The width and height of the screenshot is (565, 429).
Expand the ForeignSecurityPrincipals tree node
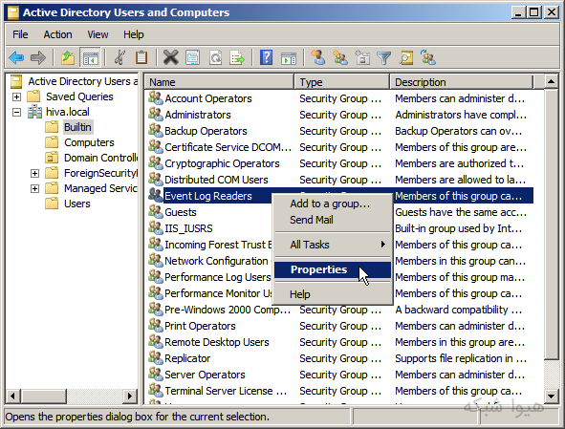pos(34,173)
